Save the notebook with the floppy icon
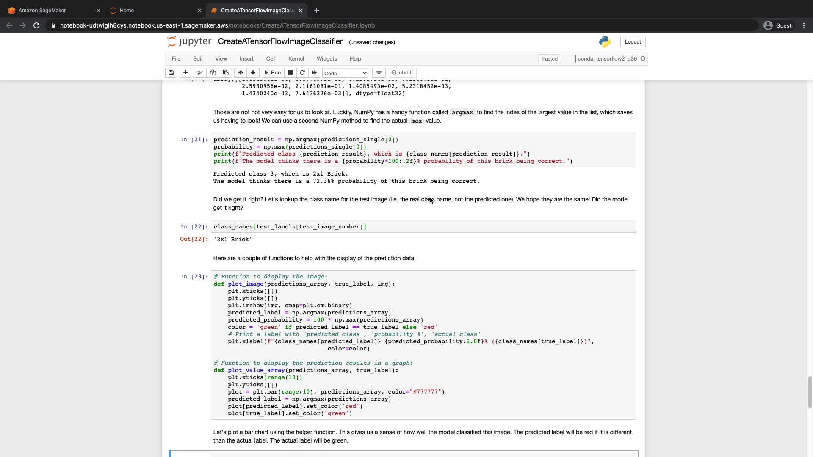Viewport: 813px width, 457px height. coord(171,73)
